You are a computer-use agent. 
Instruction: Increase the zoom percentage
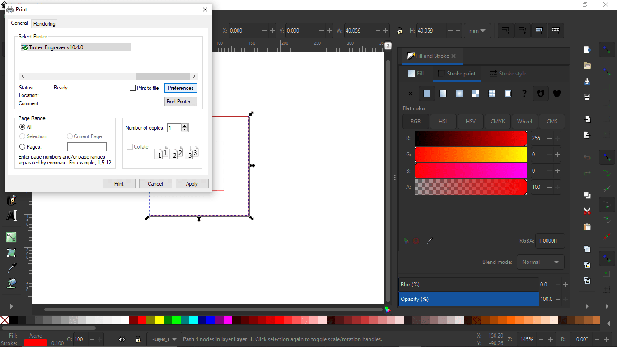(550, 339)
